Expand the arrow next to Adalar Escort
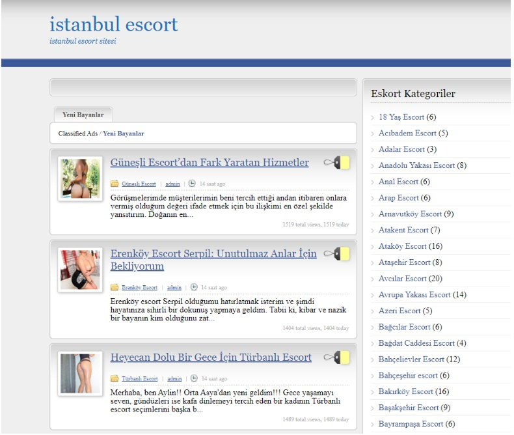 click(x=372, y=150)
